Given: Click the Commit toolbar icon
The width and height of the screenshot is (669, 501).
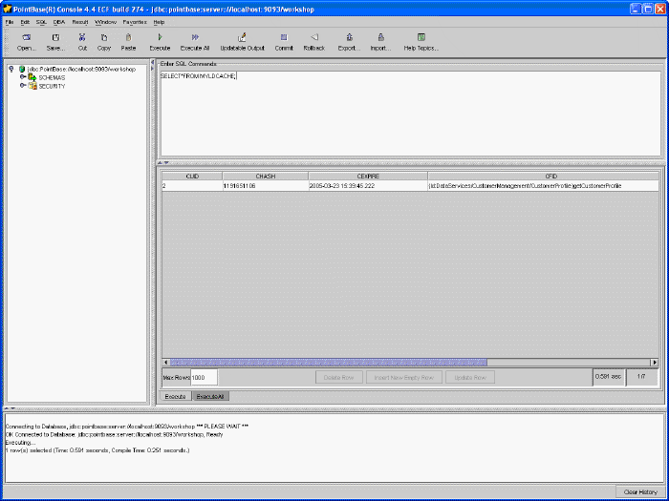Looking at the screenshot, I should coord(284,37).
